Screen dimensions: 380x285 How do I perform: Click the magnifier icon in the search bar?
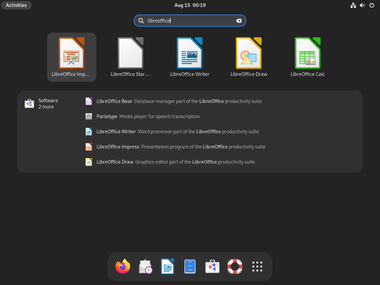[x=141, y=21]
